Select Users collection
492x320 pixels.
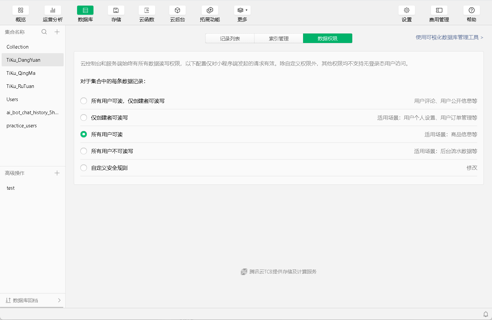32,99
